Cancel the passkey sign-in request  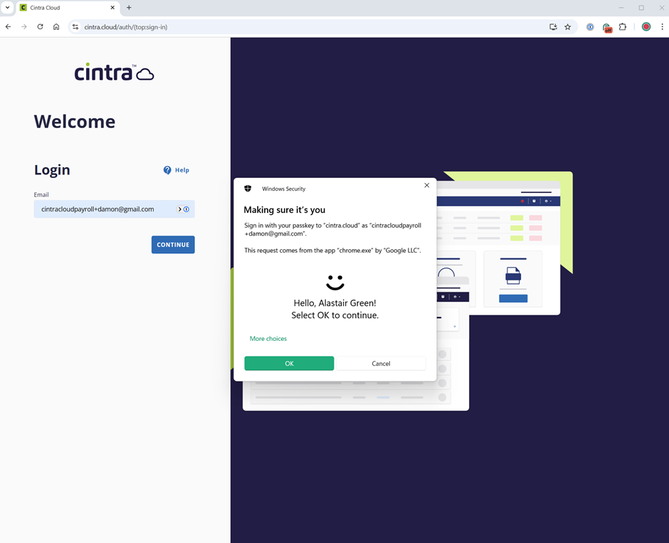(381, 364)
